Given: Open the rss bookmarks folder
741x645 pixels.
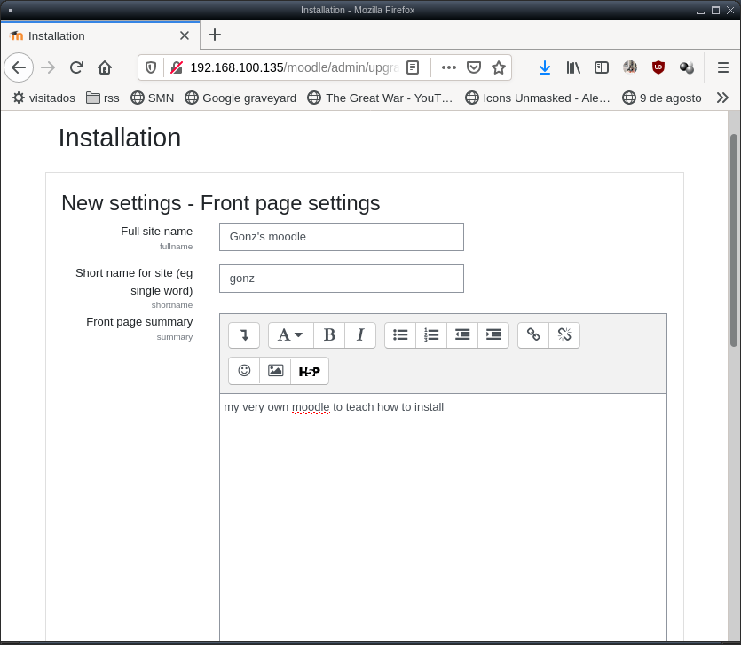Looking at the screenshot, I should [103, 98].
